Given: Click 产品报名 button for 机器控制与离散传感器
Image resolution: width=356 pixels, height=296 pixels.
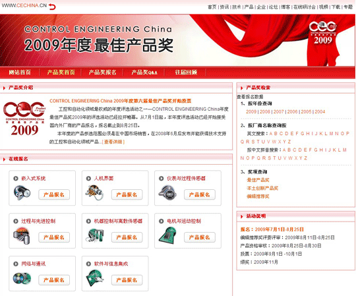Looking at the screenshot, I should pyautogui.click(x=127, y=237).
